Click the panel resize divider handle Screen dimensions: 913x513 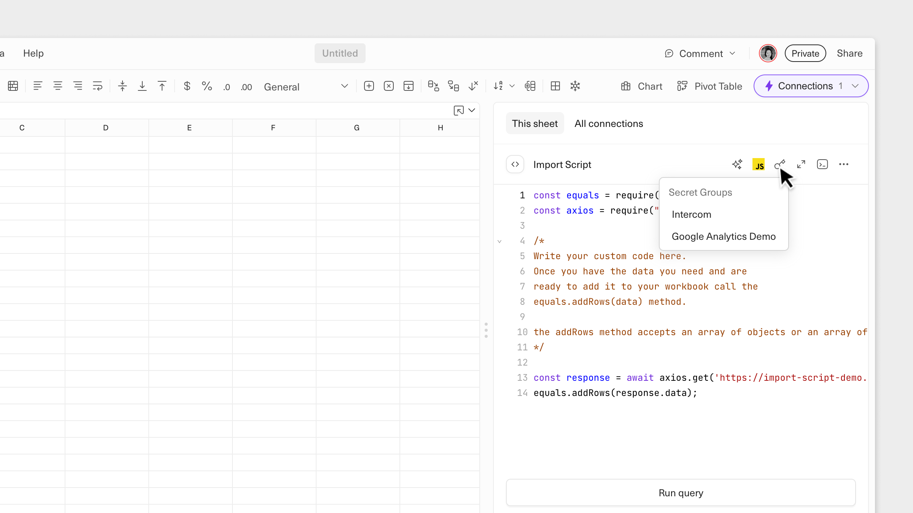pyautogui.click(x=486, y=330)
